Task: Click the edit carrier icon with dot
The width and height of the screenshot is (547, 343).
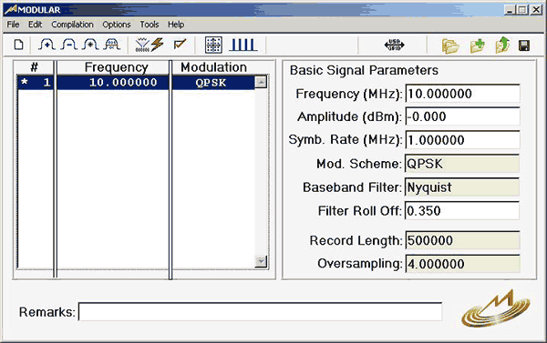Action: [90, 45]
